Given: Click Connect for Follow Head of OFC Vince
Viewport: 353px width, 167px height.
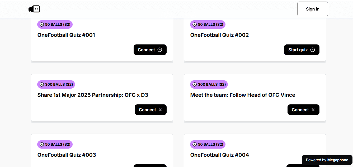Looking at the screenshot, I should (x=303, y=110).
